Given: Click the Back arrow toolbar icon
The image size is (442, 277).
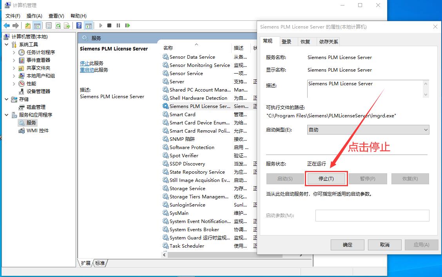Looking at the screenshot, I should coord(7,25).
